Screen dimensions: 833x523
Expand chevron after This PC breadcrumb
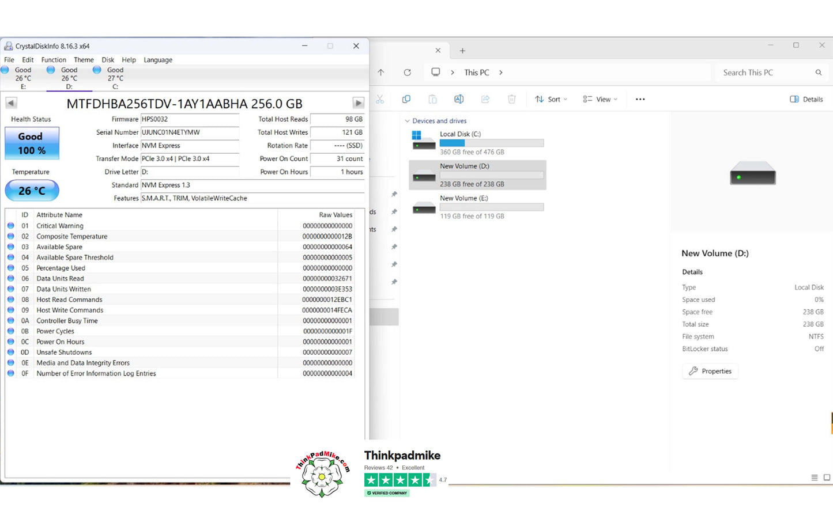501,73
